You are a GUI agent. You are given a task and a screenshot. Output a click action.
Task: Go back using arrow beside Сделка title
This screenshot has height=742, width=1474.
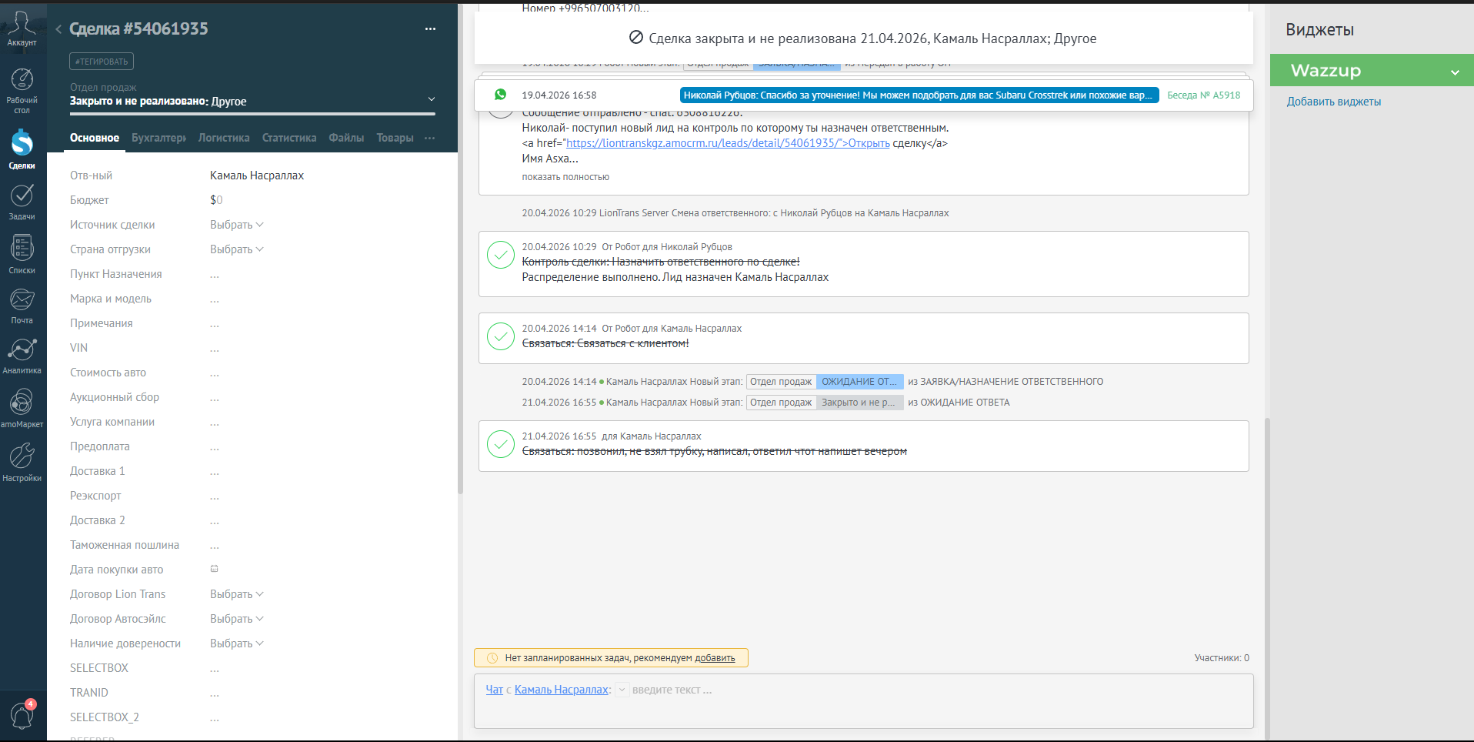pyautogui.click(x=58, y=29)
